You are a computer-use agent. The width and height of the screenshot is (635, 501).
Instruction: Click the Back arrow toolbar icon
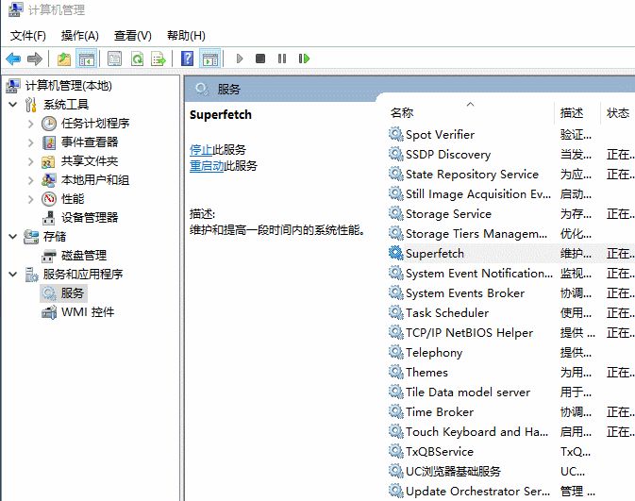(13, 59)
